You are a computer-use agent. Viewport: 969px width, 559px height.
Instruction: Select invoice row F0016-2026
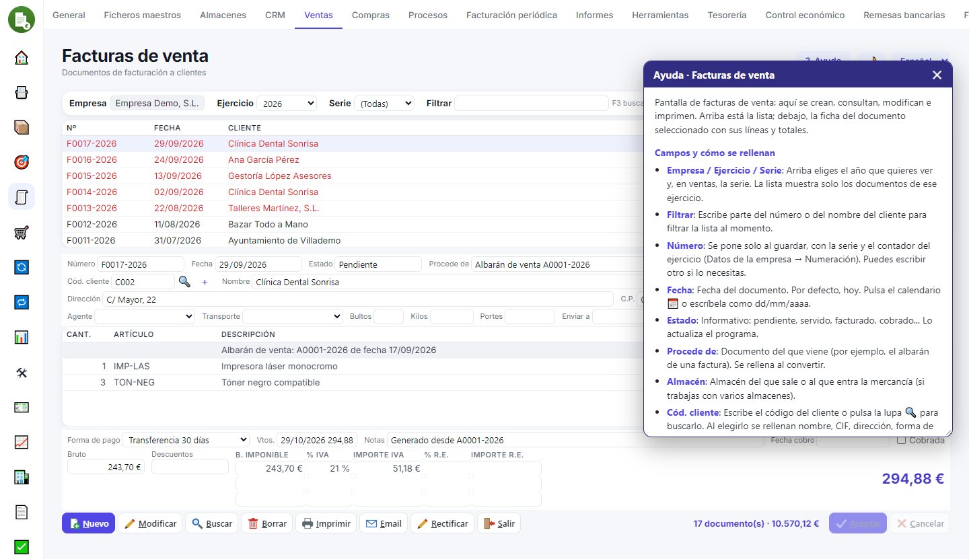pyautogui.click(x=353, y=160)
